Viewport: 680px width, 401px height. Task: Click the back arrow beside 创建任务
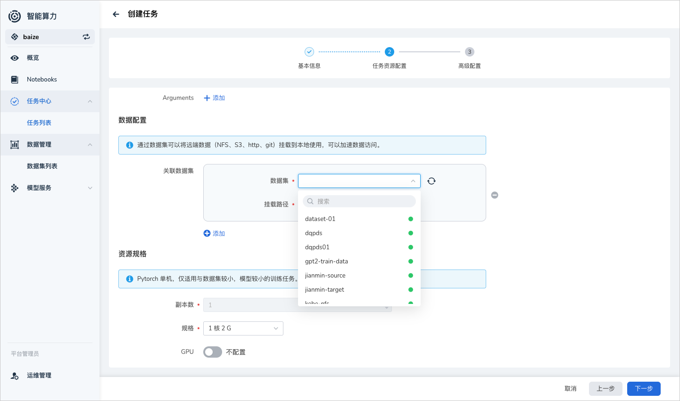[x=116, y=14]
